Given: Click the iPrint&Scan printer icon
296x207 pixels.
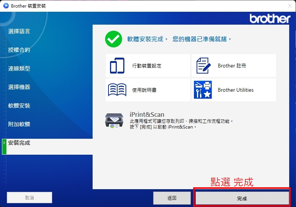Looking at the screenshot, I should pyautogui.click(x=114, y=121).
